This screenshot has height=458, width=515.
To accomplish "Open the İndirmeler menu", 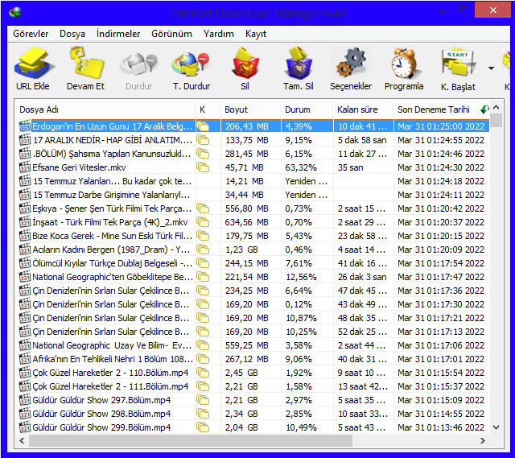I will (x=118, y=34).
